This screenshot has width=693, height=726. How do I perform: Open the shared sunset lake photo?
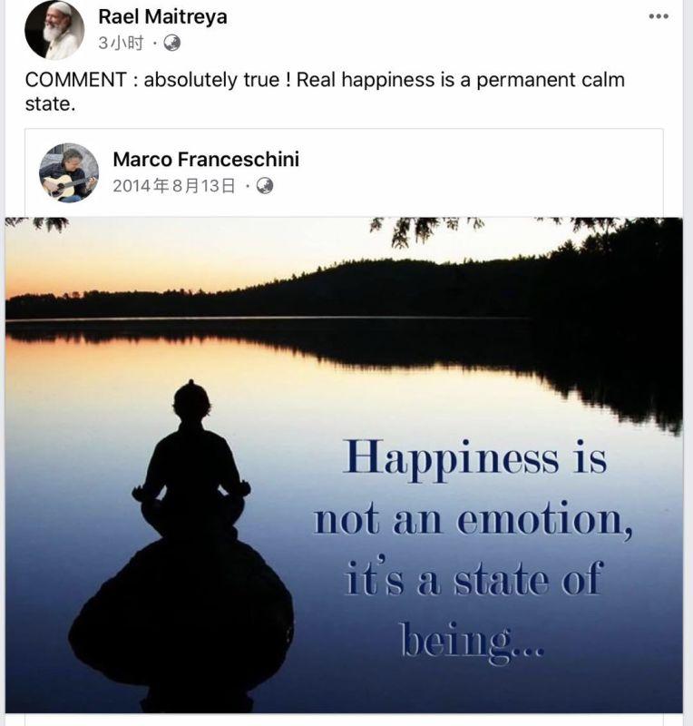pyautogui.click(x=344, y=465)
